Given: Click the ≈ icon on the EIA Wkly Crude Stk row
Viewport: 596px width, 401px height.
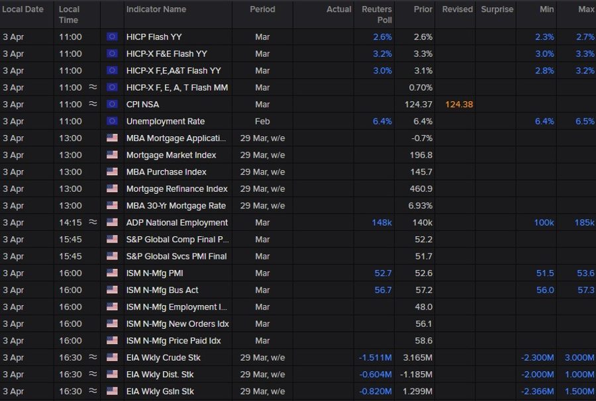Looking at the screenshot, I should [94, 357].
